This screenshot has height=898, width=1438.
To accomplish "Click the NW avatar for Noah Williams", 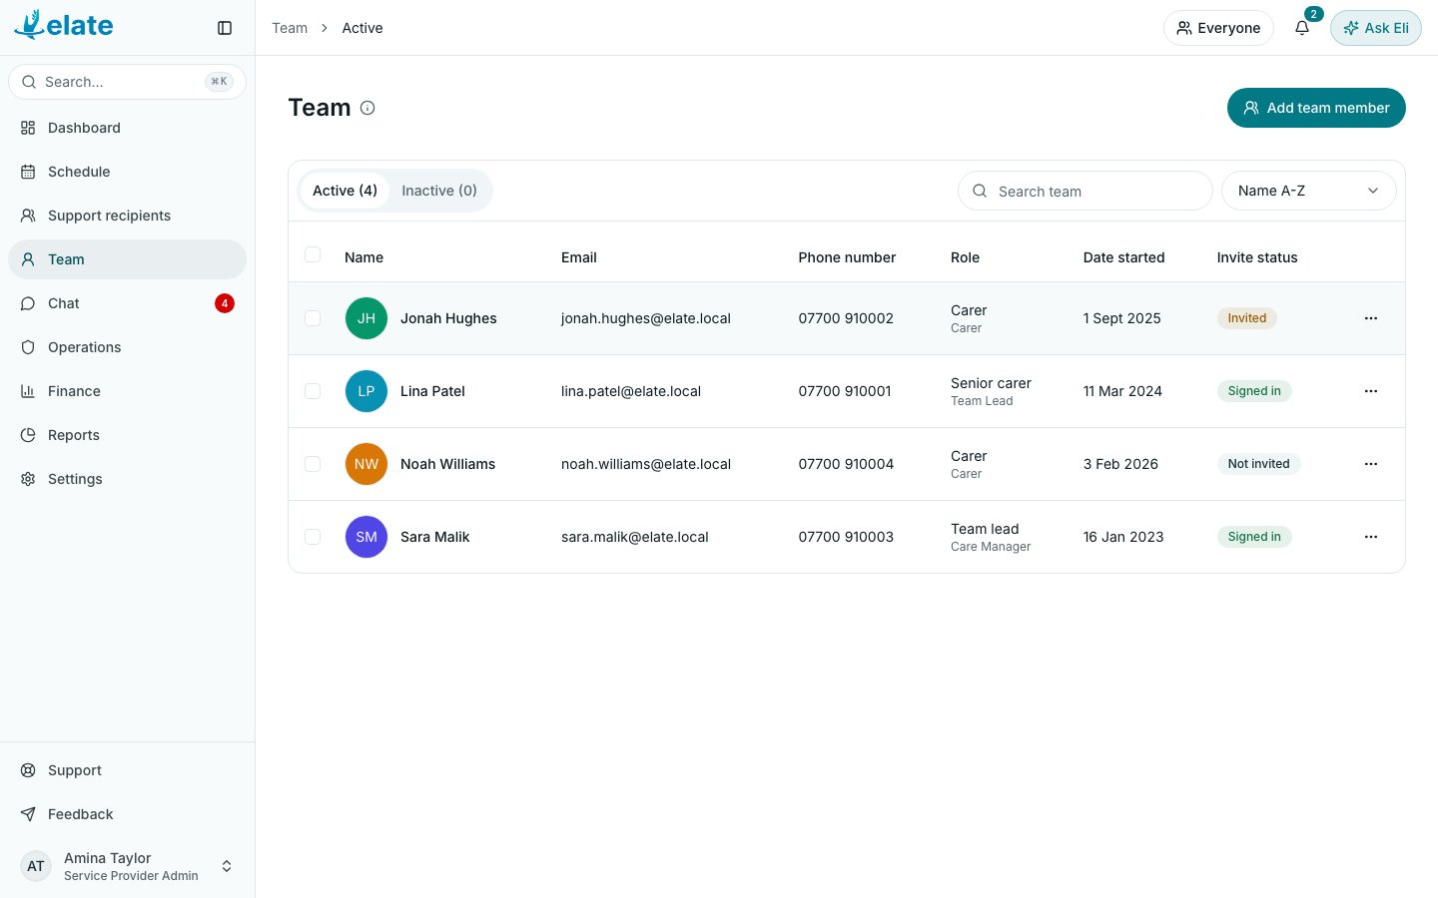I will pos(366,464).
